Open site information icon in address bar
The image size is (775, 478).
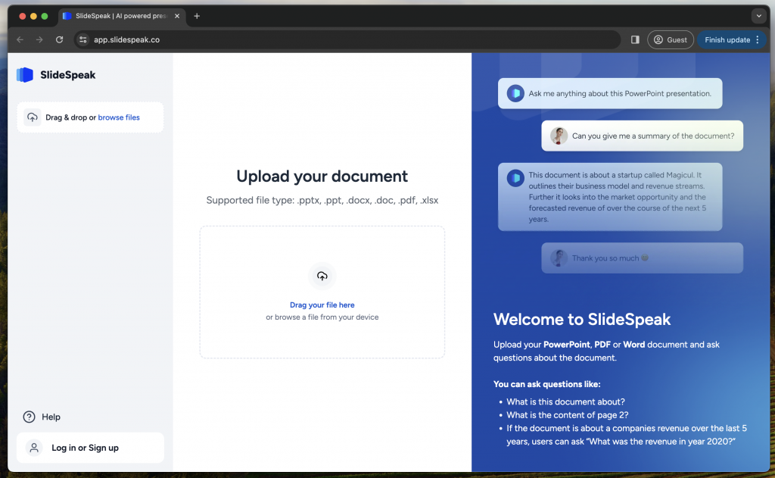tap(83, 39)
